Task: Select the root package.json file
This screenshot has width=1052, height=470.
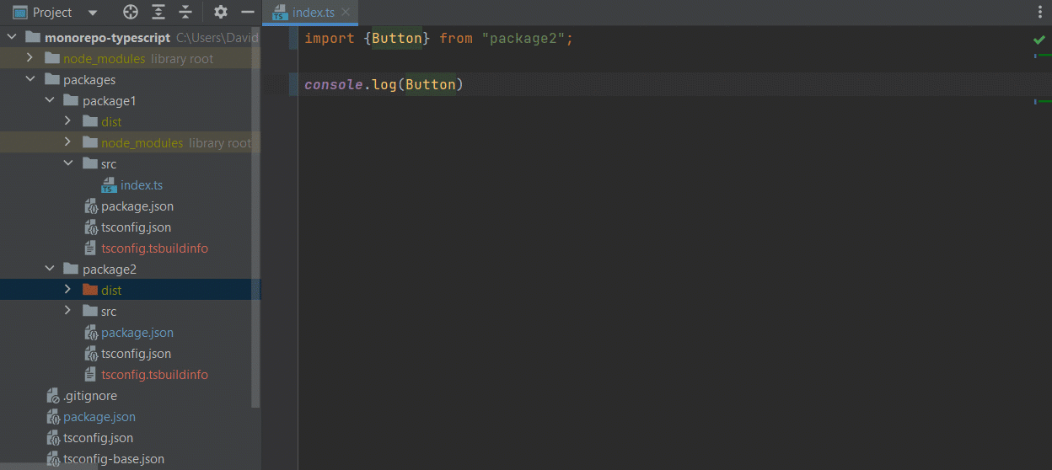Action: pos(99,417)
